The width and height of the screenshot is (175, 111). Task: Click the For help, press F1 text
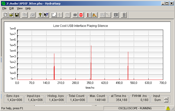(12, 108)
